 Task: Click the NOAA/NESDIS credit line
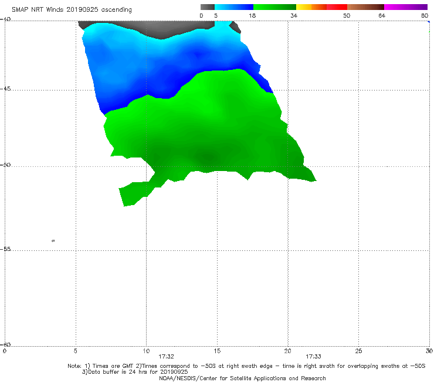tap(242, 378)
